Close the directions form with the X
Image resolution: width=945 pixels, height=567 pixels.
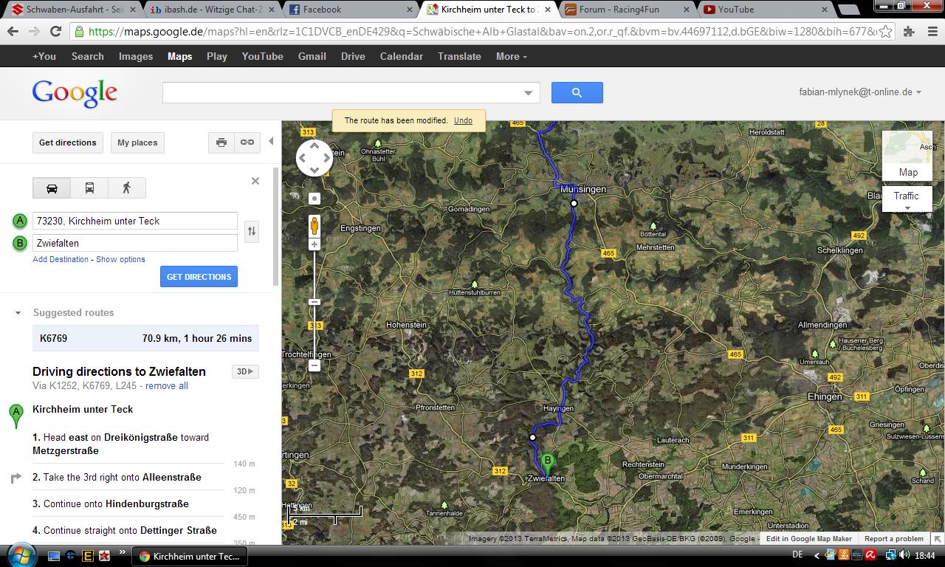point(255,181)
